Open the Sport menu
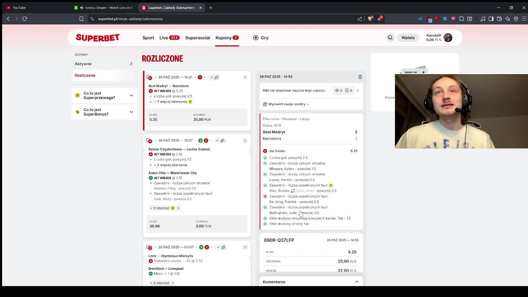This screenshot has width=528, height=297. coord(148,38)
